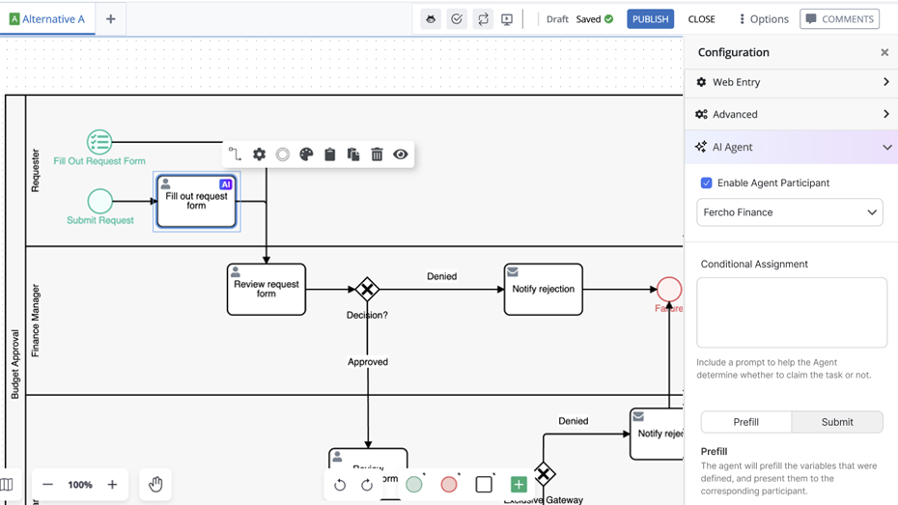The height and width of the screenshot is (505, 898).
Task: Select the Fill out request form task
Action: (x=196, y=202)
